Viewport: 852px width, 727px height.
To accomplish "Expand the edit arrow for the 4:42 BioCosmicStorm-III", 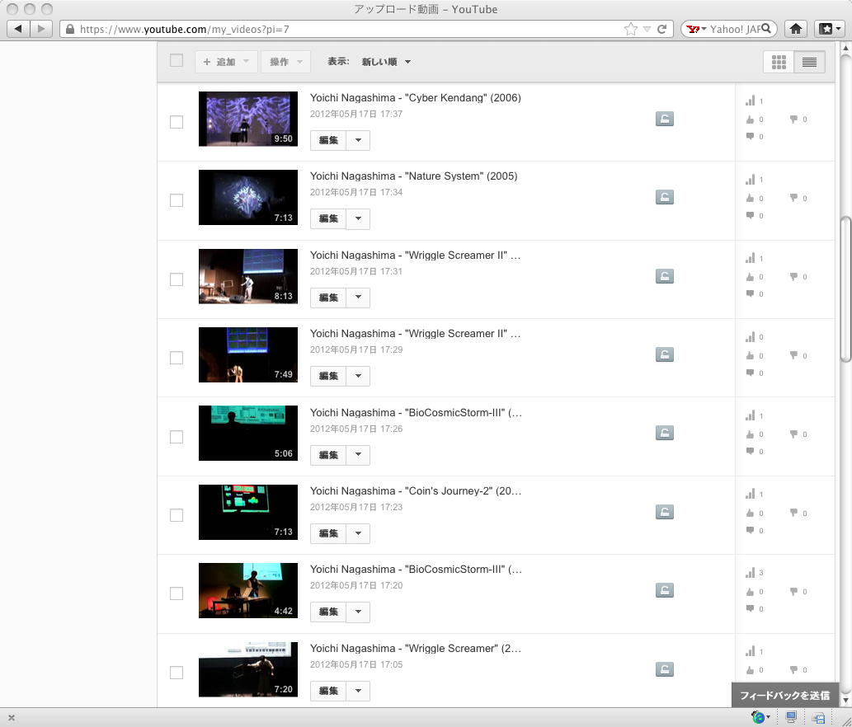I will tap(358, 612).
